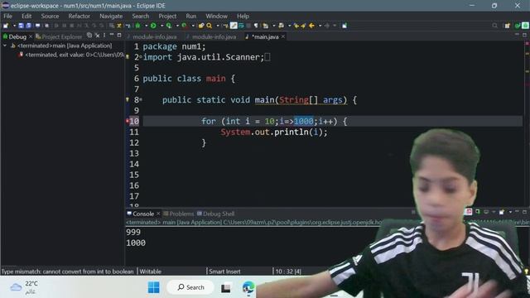Switch to the Project Explorer tab
This screenshot has height=298, width=530.
pyautogui.click(x=59, y=36)
